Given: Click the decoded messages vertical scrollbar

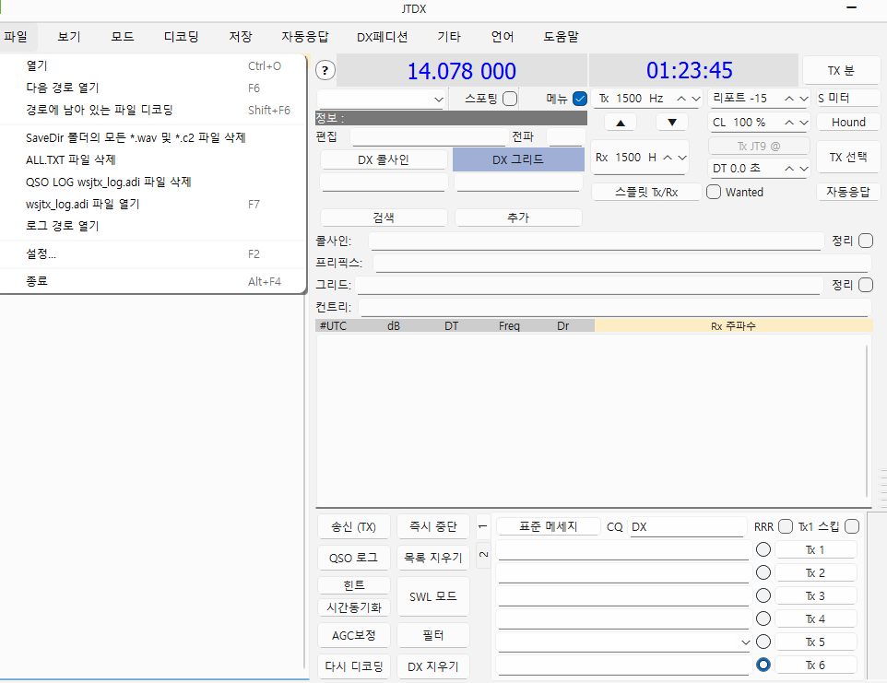Looking at the screenshot, I should point(866,421).
